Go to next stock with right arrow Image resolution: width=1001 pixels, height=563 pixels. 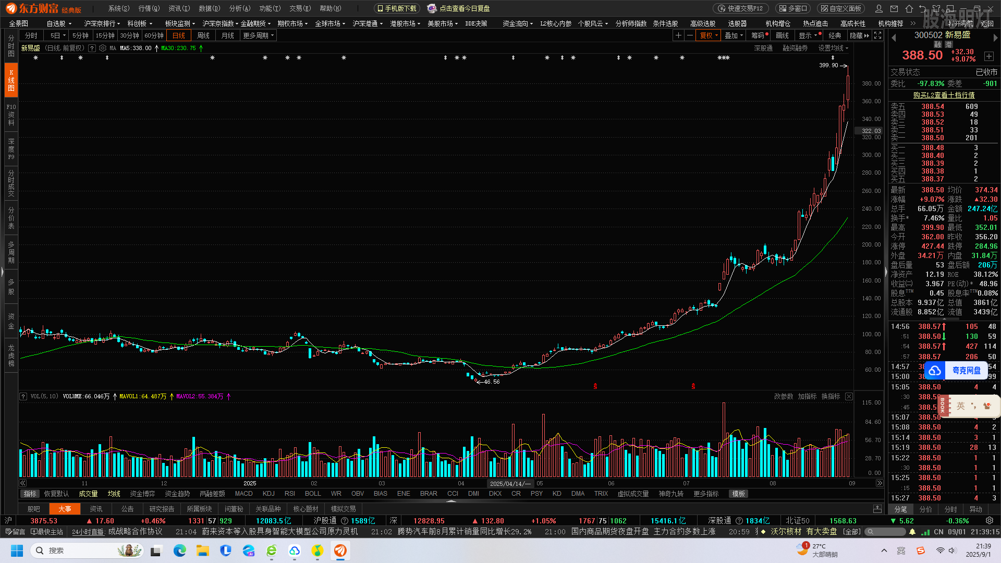coord(995,38)
